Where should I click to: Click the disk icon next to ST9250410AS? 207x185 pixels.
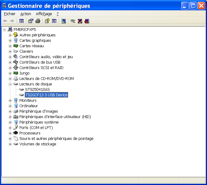tap(21, 90)
